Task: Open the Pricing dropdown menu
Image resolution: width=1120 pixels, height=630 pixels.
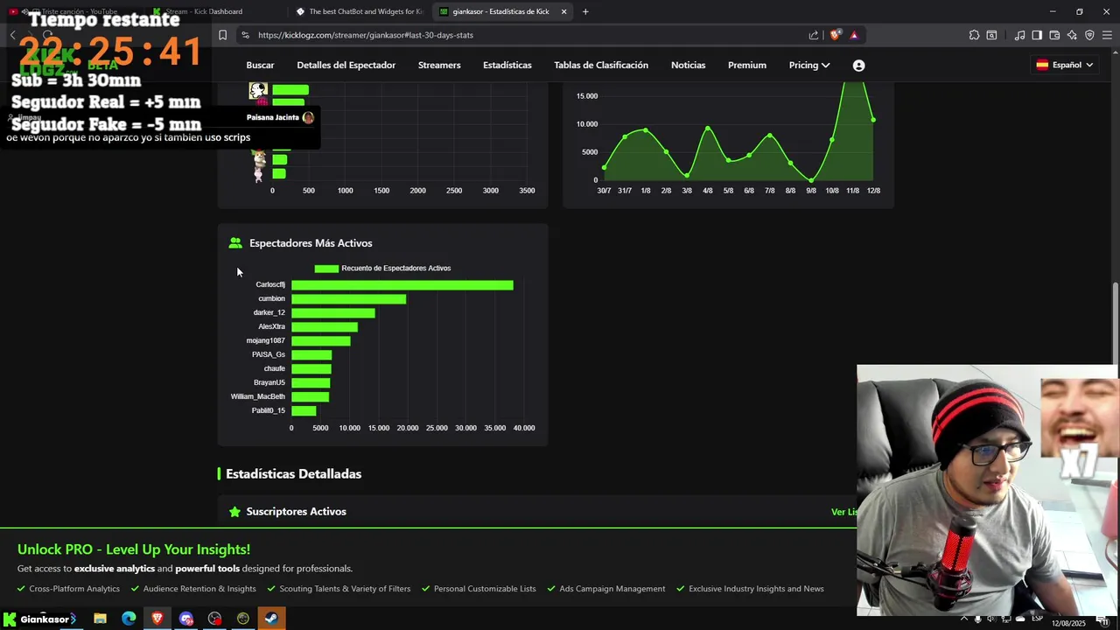Action: 809,66
